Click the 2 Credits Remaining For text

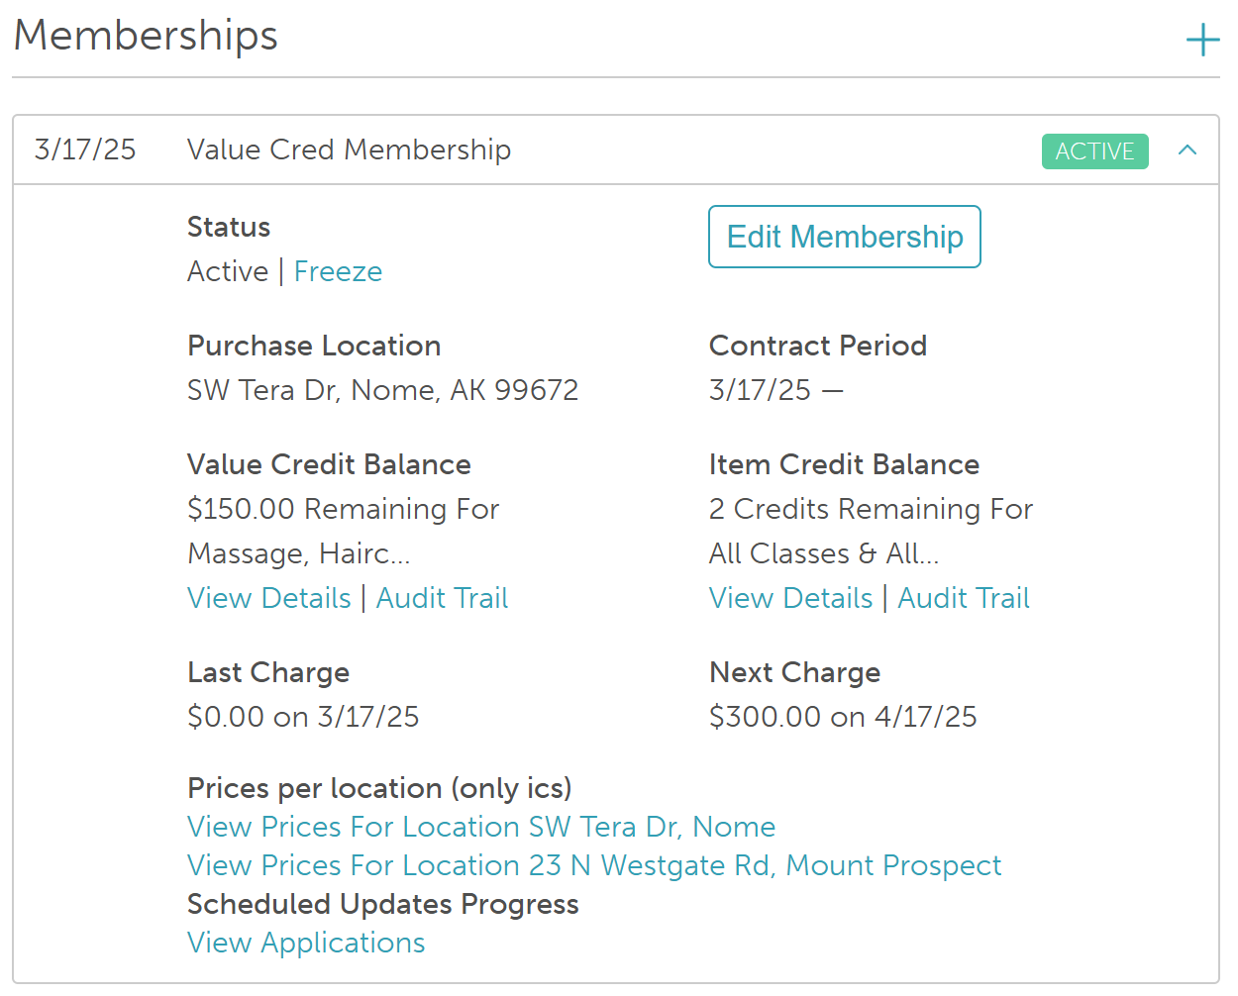(x=871, y=509)
